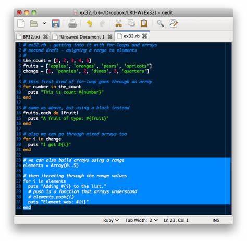247x243 pixels.
Task: Click the 'for i in change' line
Action: pos(42,139)
